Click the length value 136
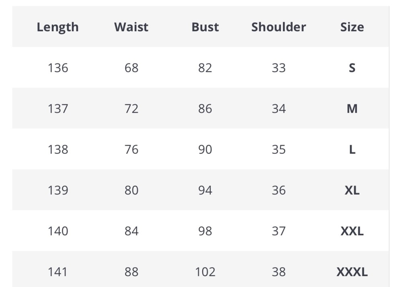Image resolution: width=402 pixels, height=287 pixels. pyautogui.click(x=58, y=68)
